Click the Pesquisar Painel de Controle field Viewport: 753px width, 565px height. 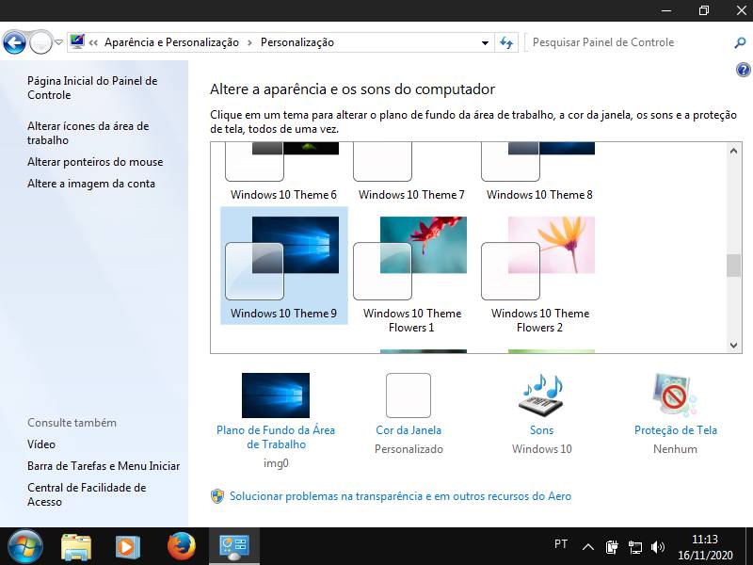[x=629, y=42]
